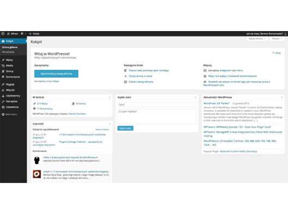Collapse the W skrócie widget arrow
Image resolution: width=288 pixels, height=213 pixels.
109,98
